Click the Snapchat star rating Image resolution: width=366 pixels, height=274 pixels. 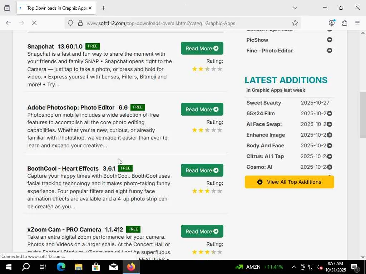(207, 69)
